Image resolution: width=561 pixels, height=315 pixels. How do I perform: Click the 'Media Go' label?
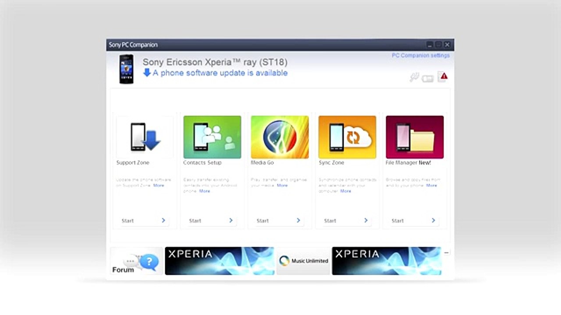coord(262,163)
